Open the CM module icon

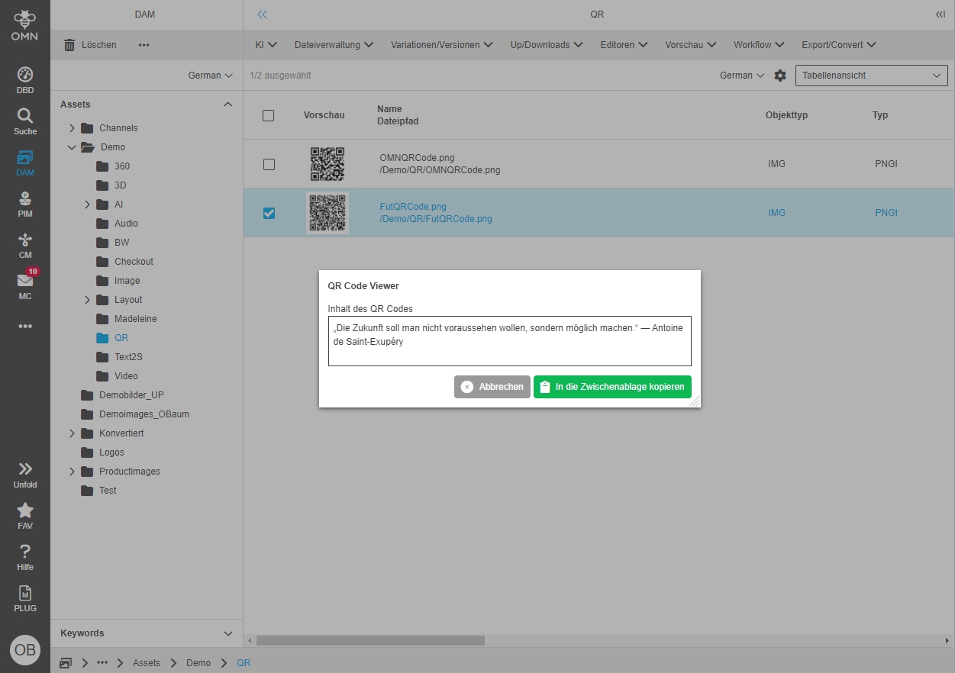click(25, 245)
